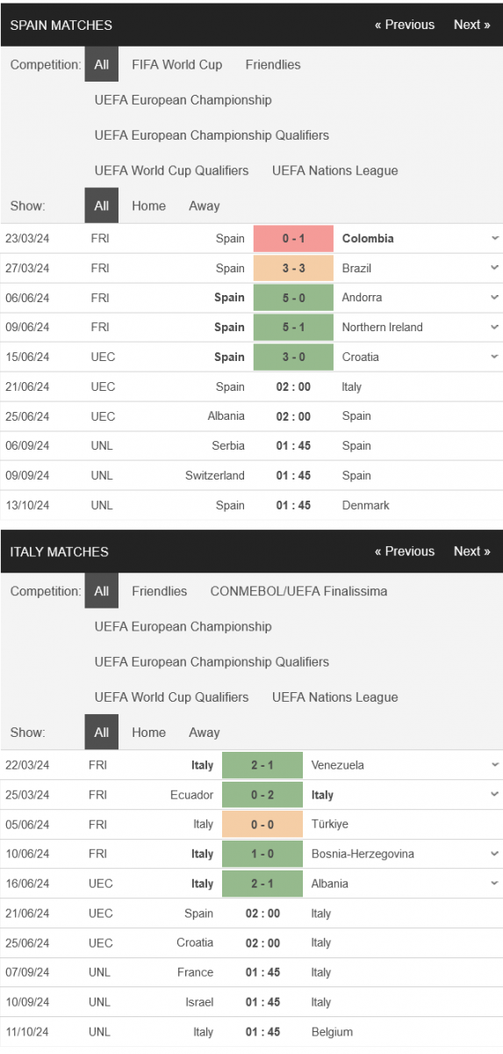Show only Away matches for Spain
503x1054 pixels.
(x=205, y=206)
